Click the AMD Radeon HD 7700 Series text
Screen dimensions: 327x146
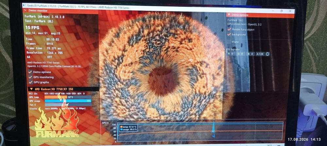click(43, 63)
